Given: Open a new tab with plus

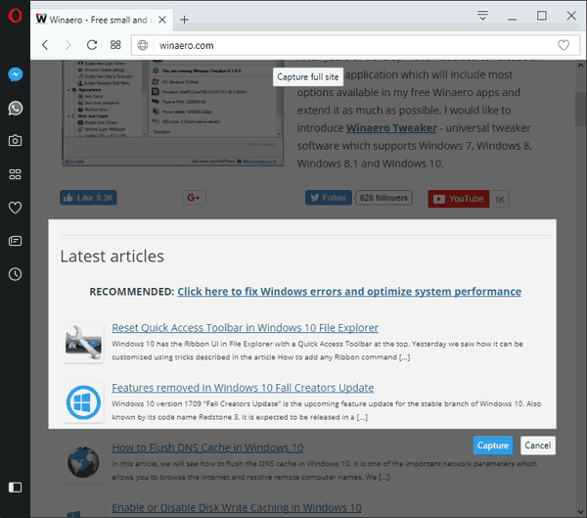Looking at the screenshot, I should [184, 20].
